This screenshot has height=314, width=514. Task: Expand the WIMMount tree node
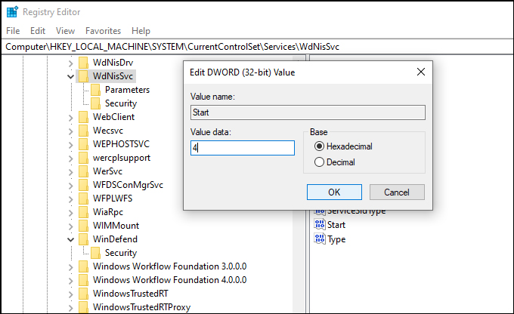70,226
